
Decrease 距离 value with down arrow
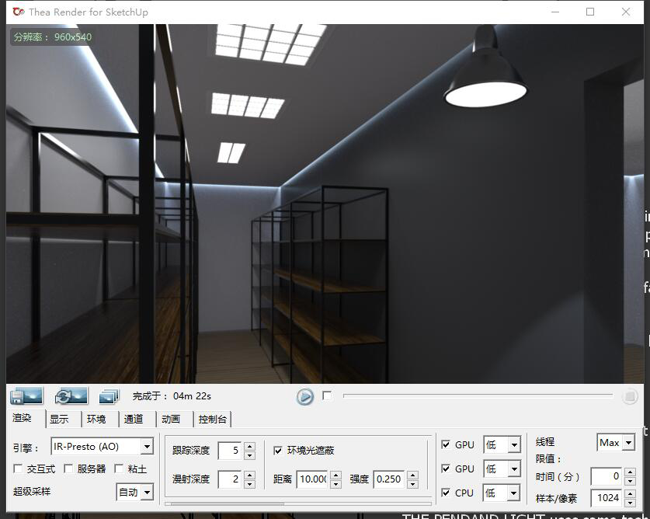pos(336,484)
